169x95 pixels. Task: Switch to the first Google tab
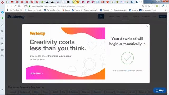point(7,2)
